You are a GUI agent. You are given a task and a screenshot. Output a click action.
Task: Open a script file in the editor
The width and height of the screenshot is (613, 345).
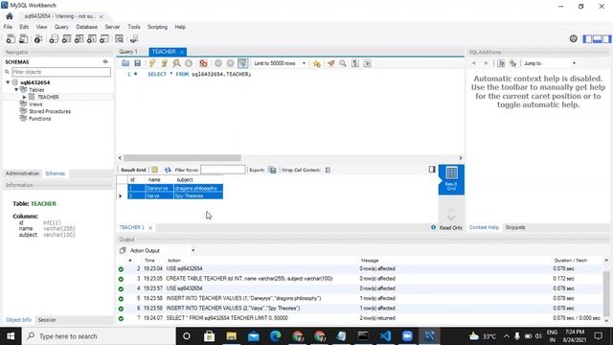point(125,63)
